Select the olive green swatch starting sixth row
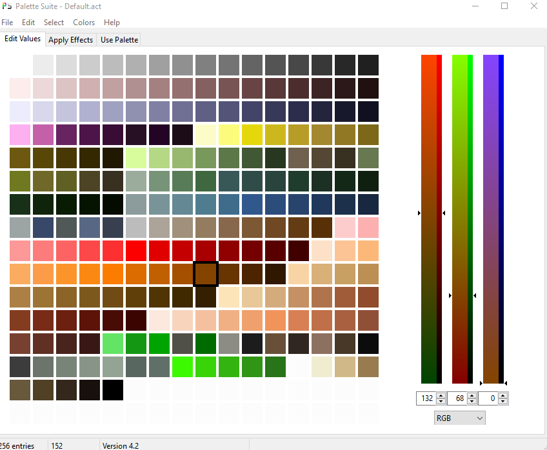This screenshot has height=450, width=547. (20, 181)
